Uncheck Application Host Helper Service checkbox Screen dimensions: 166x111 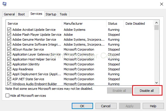[9, 59]
